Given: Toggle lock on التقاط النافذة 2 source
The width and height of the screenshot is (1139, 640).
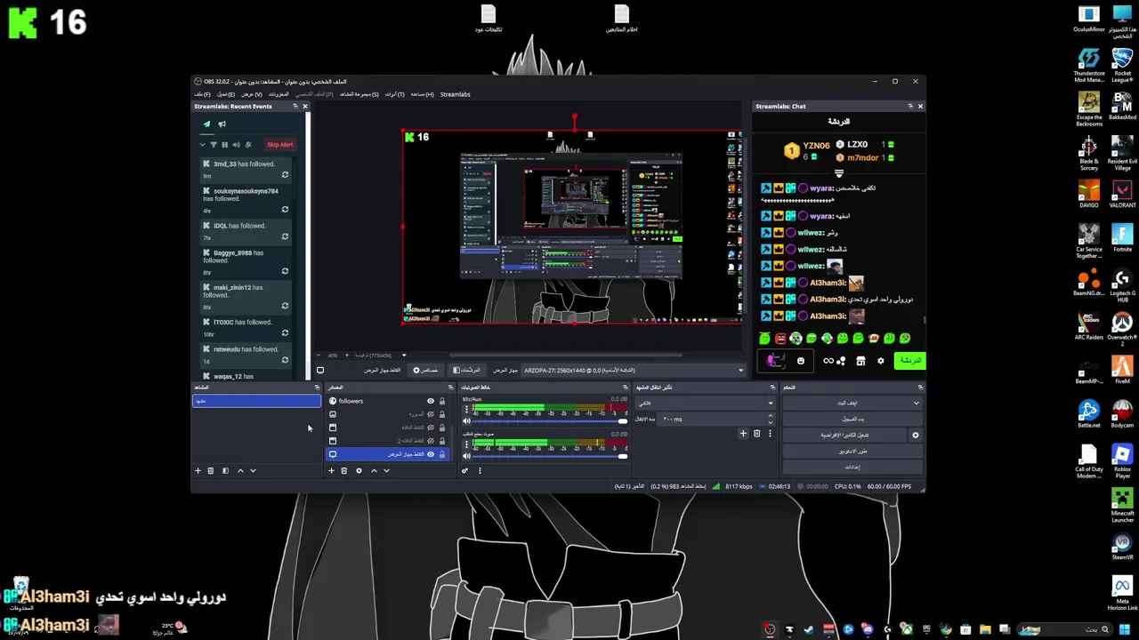Looking at the screenshot, I should [441, 441].
